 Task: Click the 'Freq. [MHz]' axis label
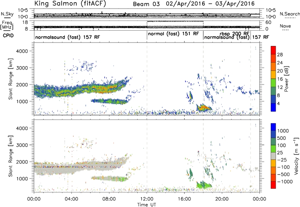(x=7, y=25)
